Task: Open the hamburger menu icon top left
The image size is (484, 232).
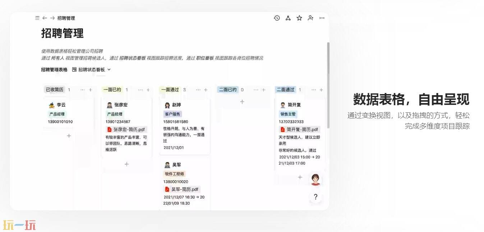Action: (37, 18)
